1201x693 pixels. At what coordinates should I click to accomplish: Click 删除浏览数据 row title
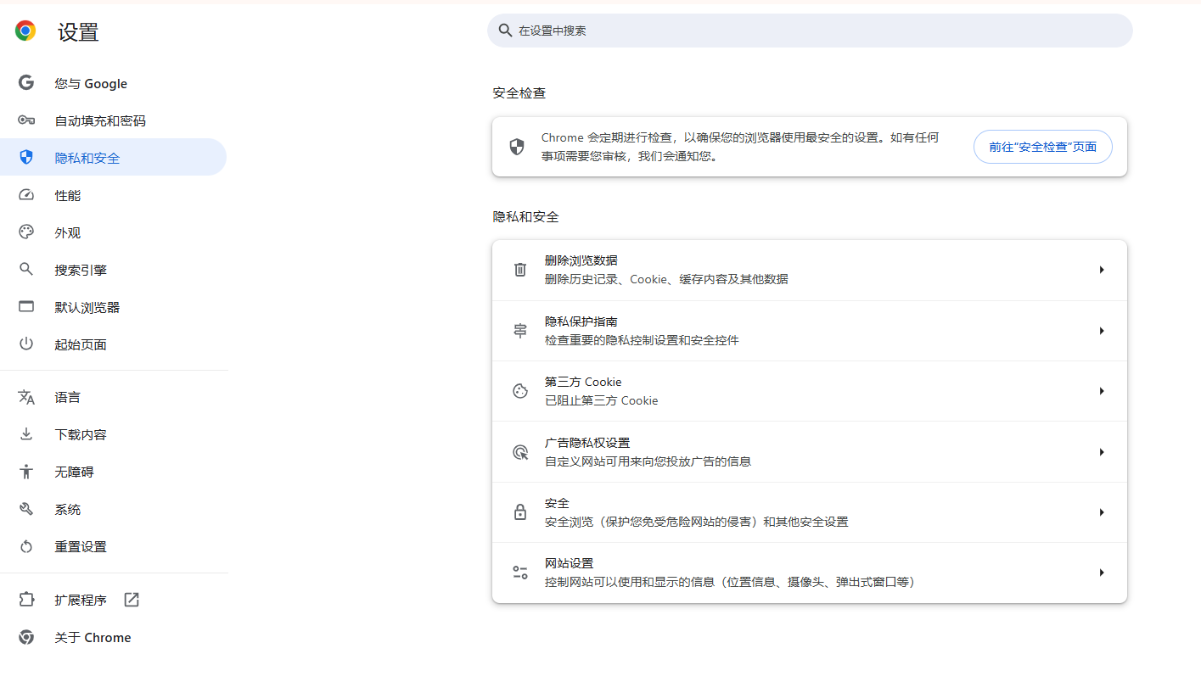[x=581, y=260]
